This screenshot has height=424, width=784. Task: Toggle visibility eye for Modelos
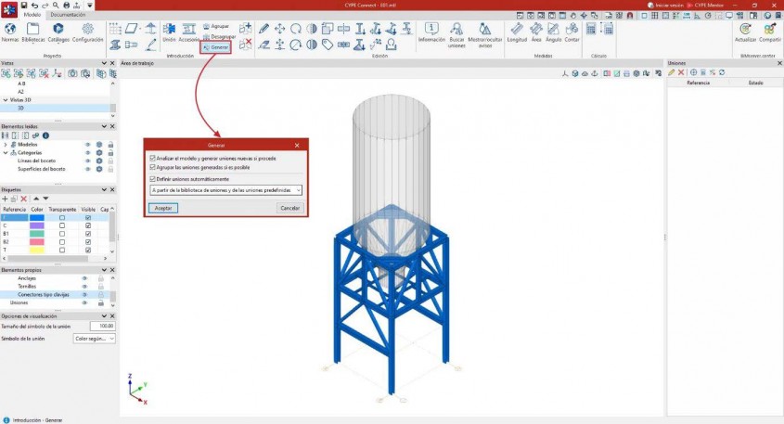click(x=87, y=145)
